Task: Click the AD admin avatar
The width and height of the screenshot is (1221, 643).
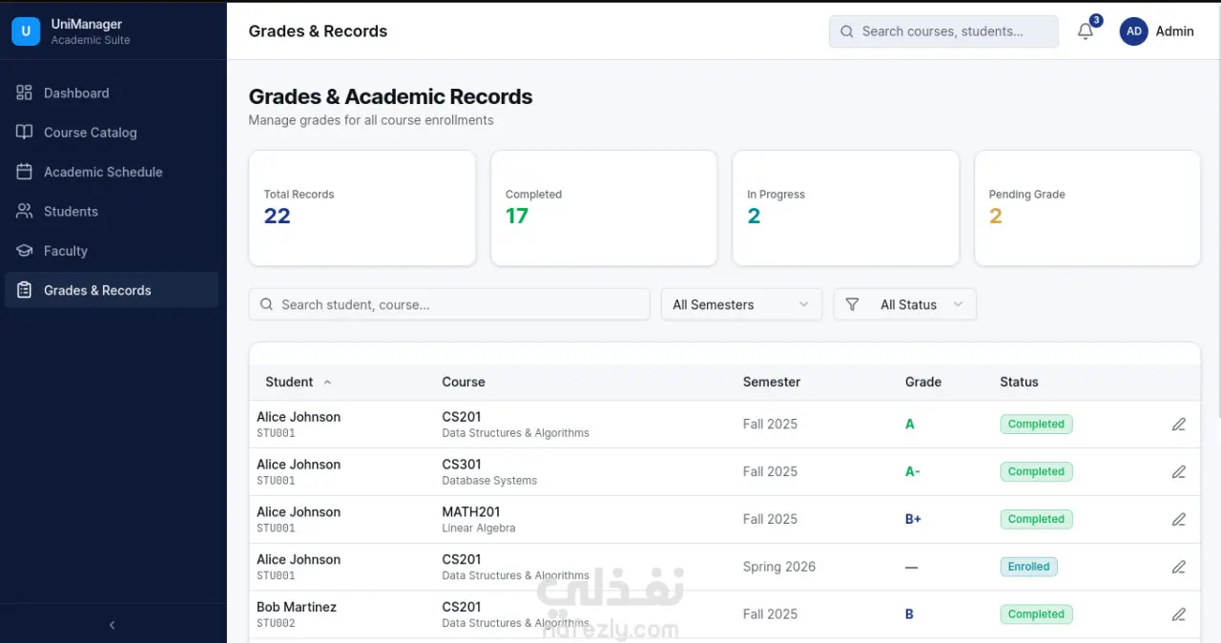Action: tap(1133, 31)
